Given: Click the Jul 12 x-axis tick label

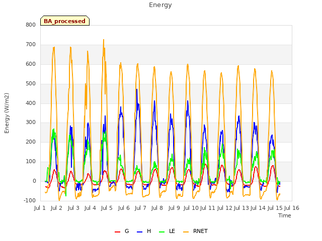Looking at the screenshot, I should click(225, 208).
